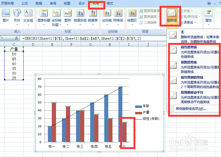Open the Axes button menu
221x157 pixels.
(107, 18)
